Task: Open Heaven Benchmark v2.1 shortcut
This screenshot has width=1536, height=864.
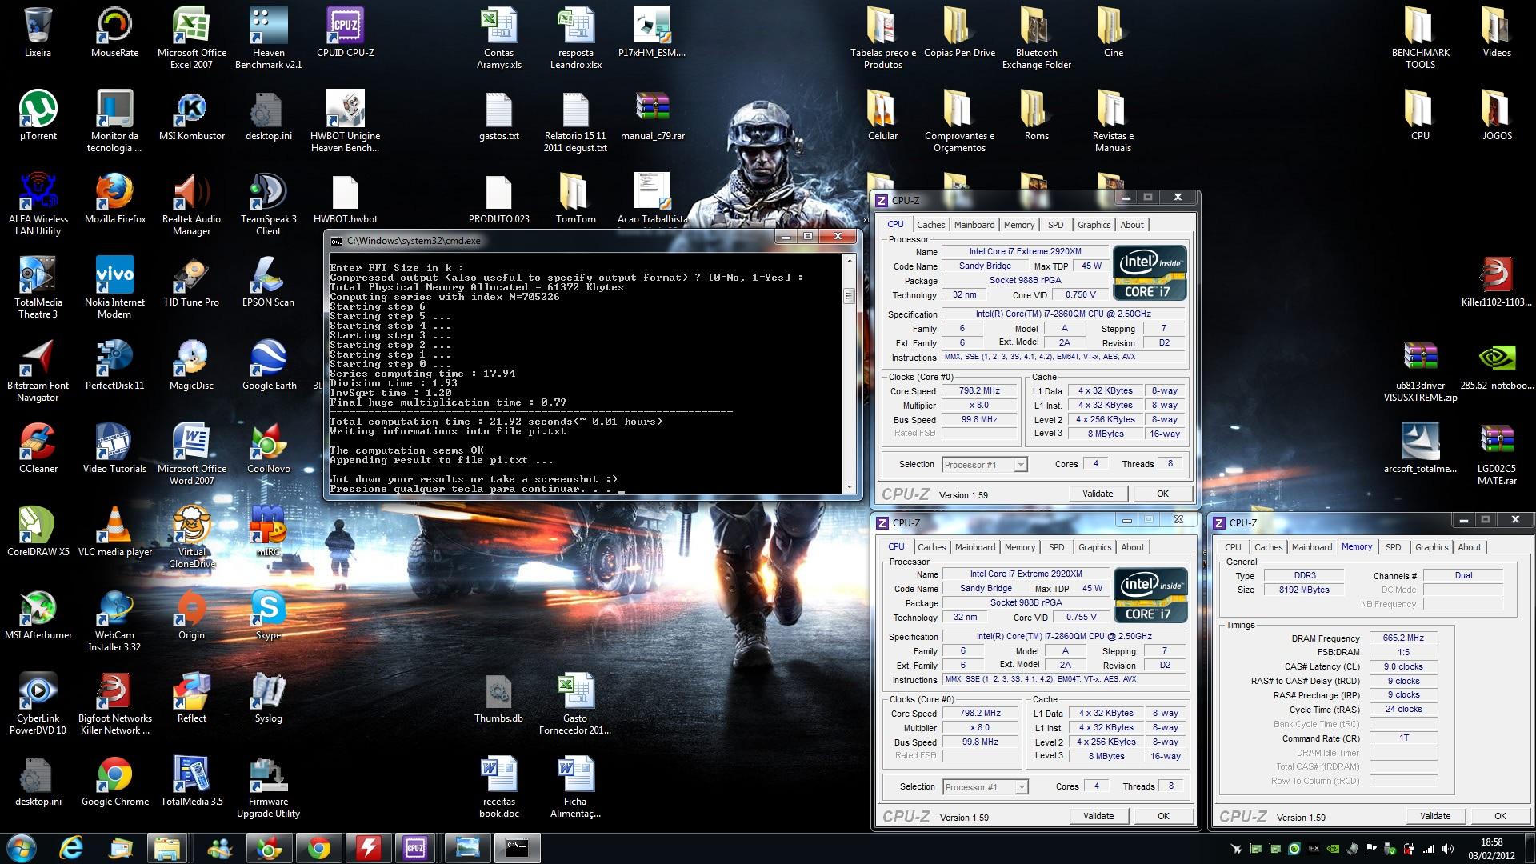Action: pyautogui.click(x=268, y=38)
